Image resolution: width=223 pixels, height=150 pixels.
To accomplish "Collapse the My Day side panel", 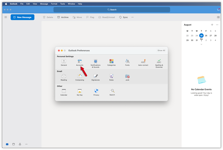I will click(x=218, y=17).
